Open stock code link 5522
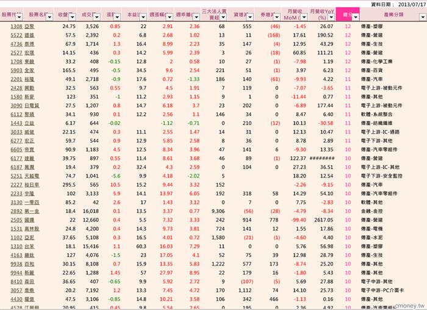Viewport: 427px width, 310px height. click(x=16, y=35)
